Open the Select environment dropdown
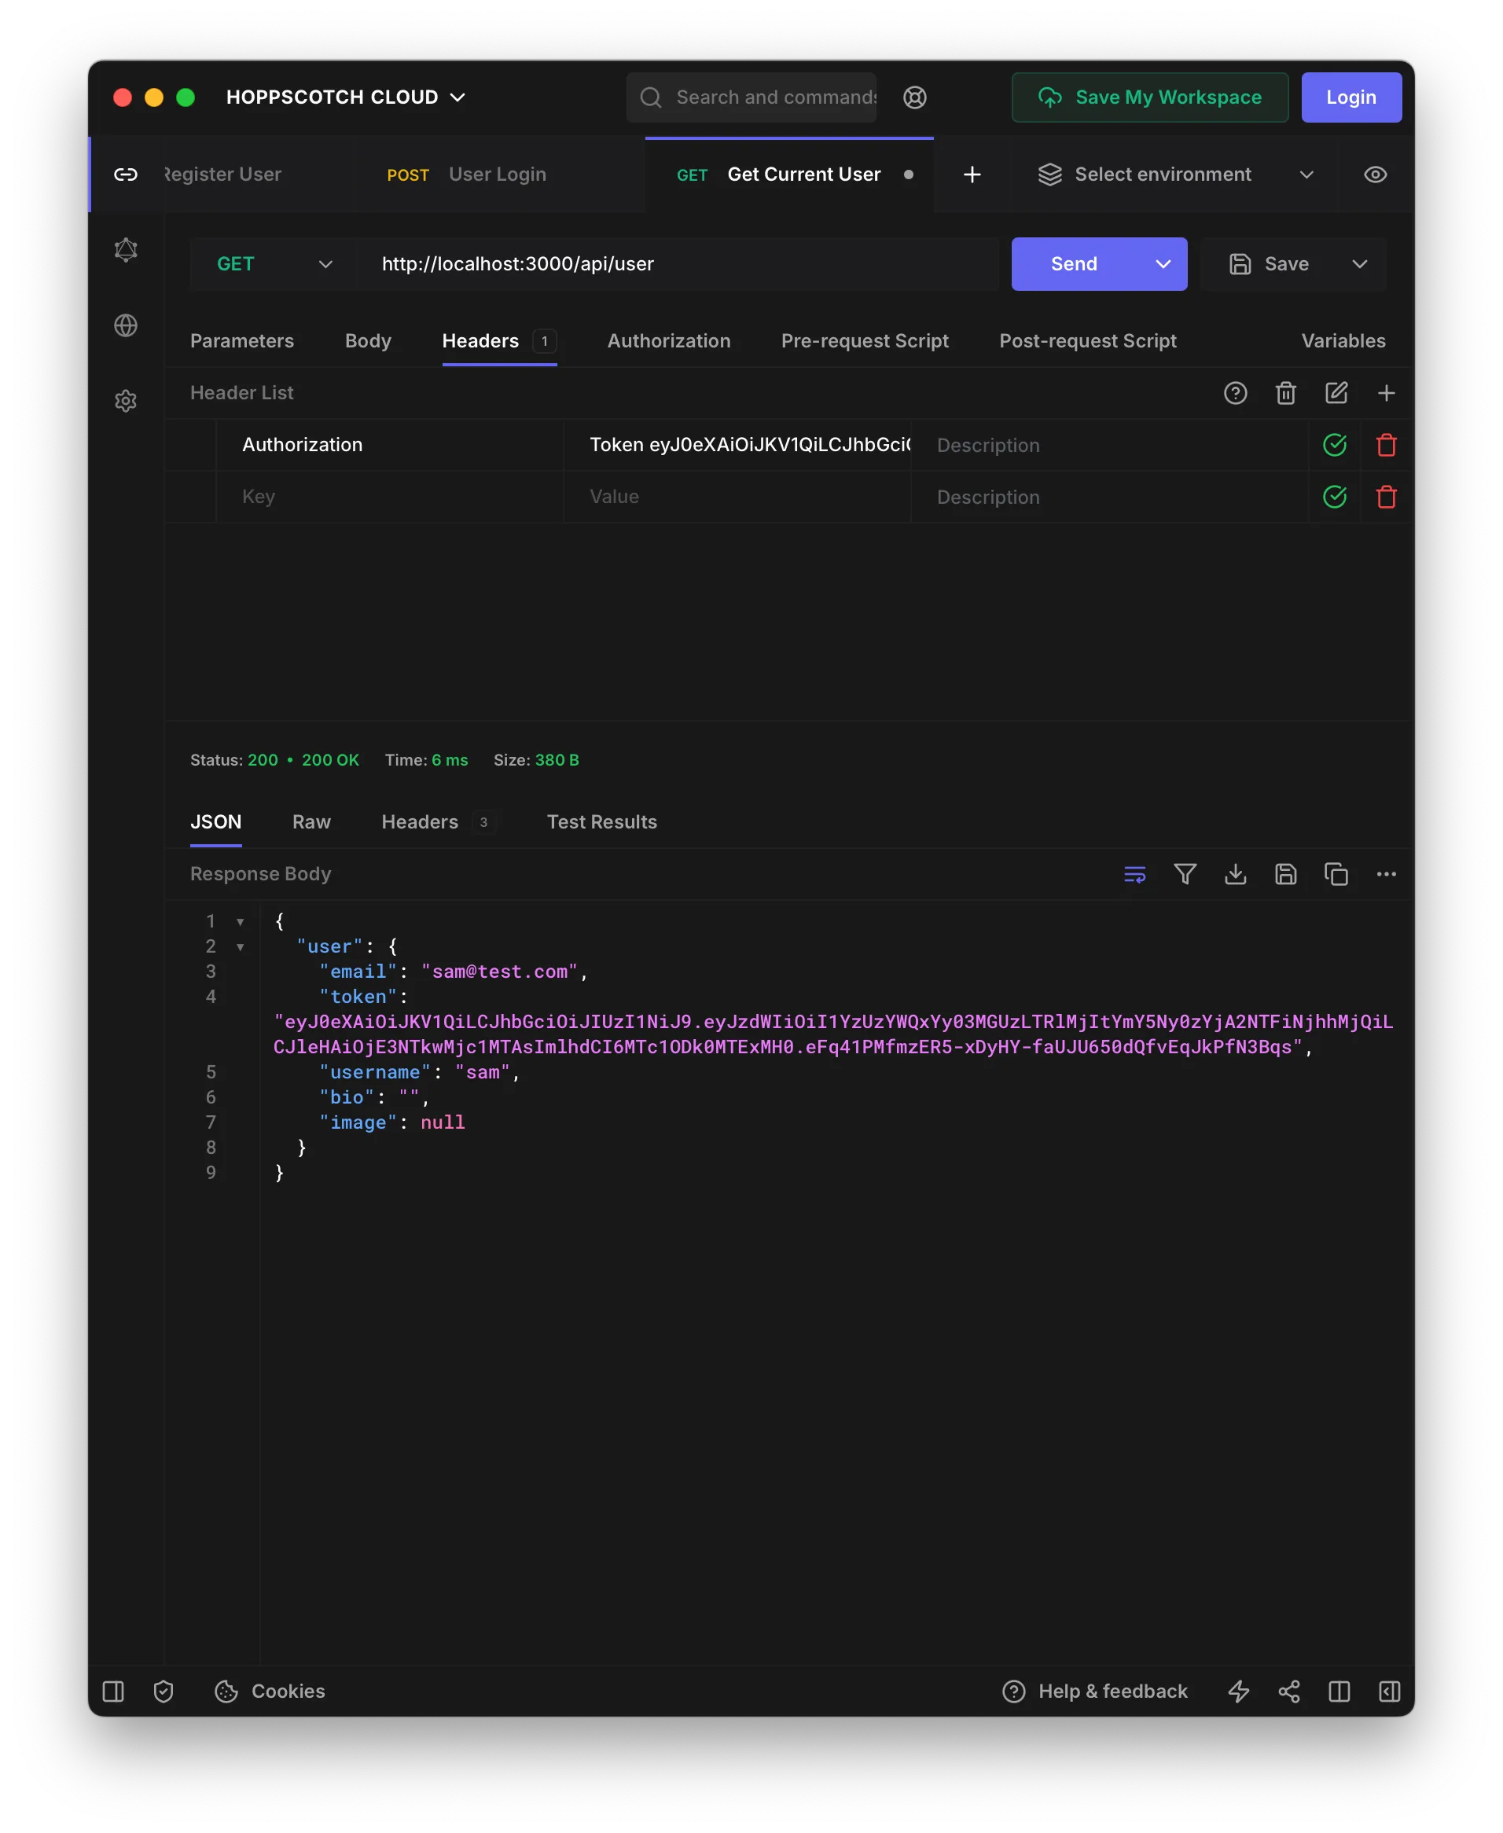The width and height of the screenshot is (1503, 1833). point(1175,175)
